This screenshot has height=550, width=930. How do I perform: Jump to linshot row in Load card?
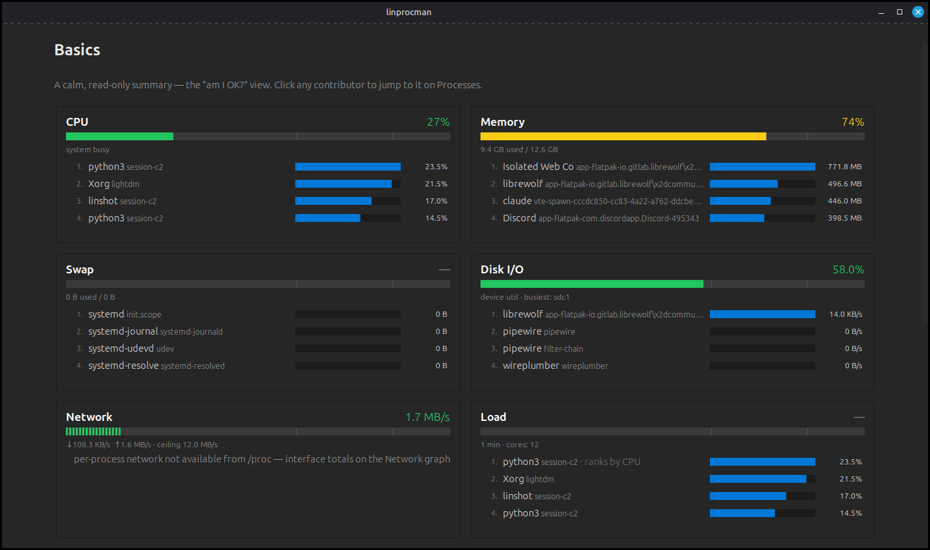pyautogui.click(x=672, y=496)
